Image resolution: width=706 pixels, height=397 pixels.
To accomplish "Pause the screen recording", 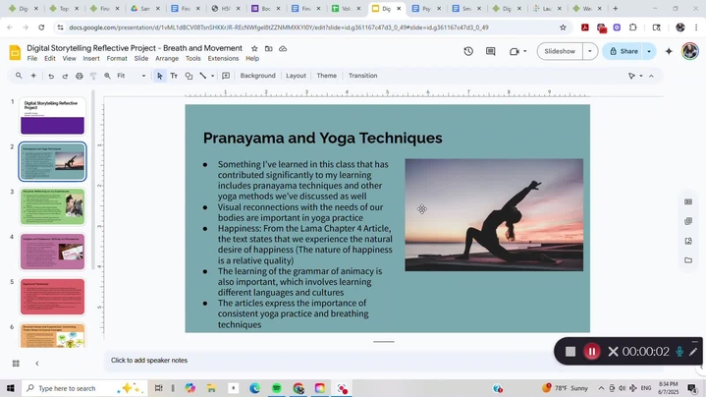I will (592, 351).
